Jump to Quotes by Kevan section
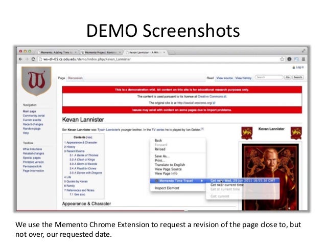The height and width of the screenshot is (245, 326). point(76,182)
